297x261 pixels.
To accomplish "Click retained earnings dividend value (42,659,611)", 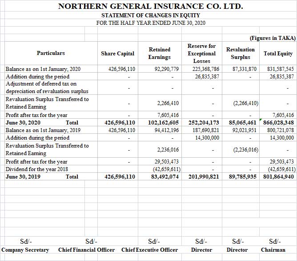I will pyautogui.click(x=167, y=169).
